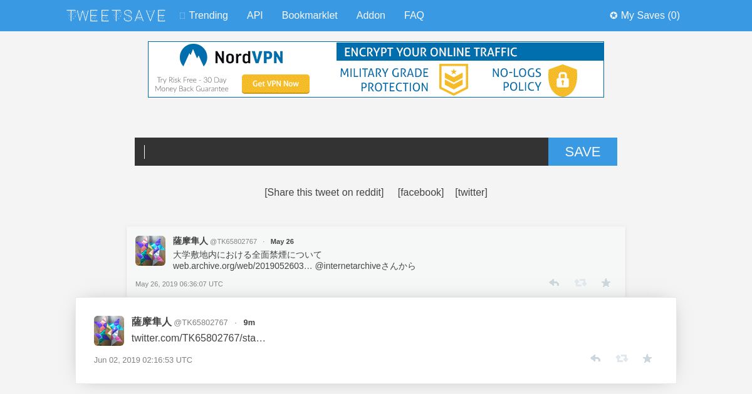The width and height of the screenshot is (752, 394).
Task: Open the May 26 date link
Action: point(282,241)
